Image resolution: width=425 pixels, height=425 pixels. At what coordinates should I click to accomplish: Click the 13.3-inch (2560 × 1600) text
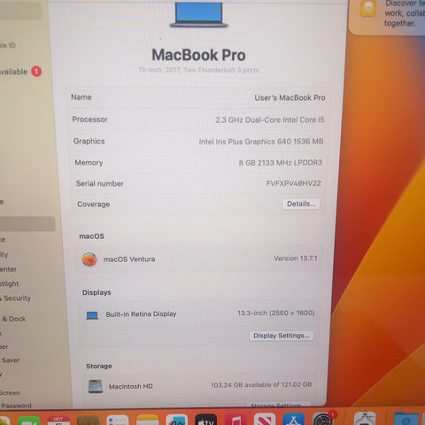tap(276, 313)
